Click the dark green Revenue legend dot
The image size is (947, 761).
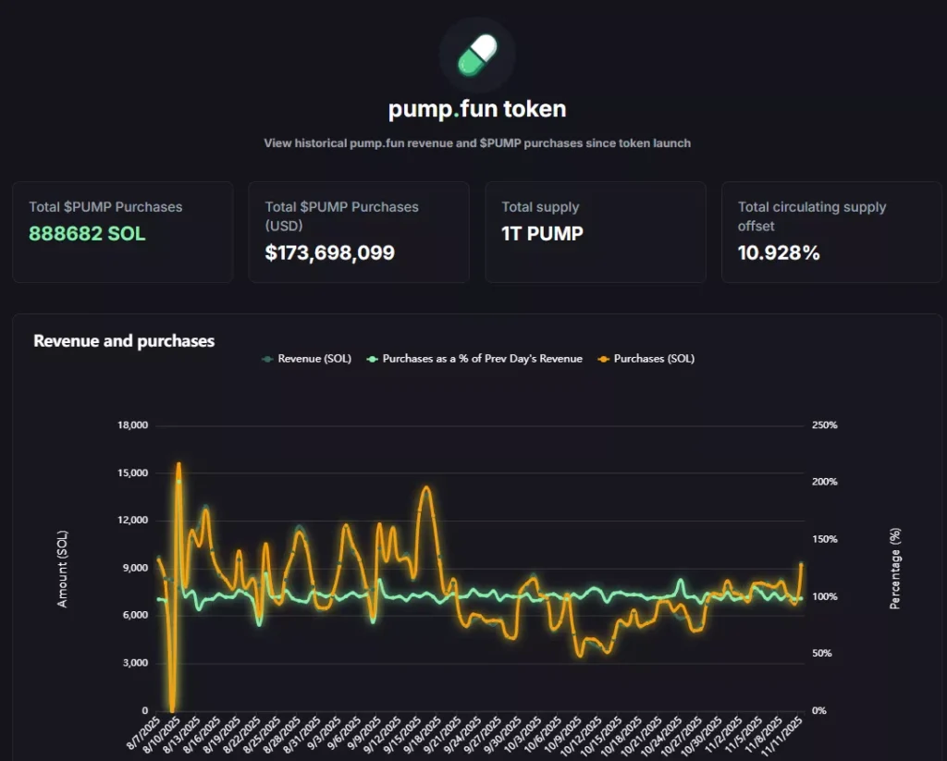coord(267,359)
